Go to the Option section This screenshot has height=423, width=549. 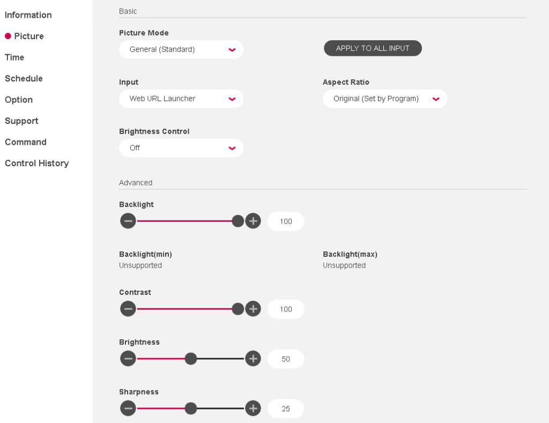(18, 100)
